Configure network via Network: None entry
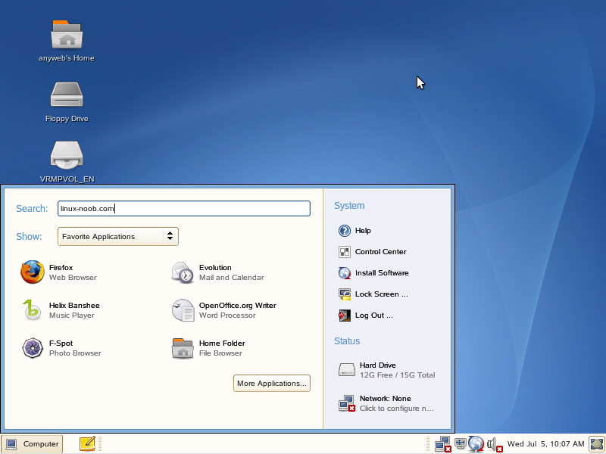Viewport: 606px width, 454px height. coord(386,403)
